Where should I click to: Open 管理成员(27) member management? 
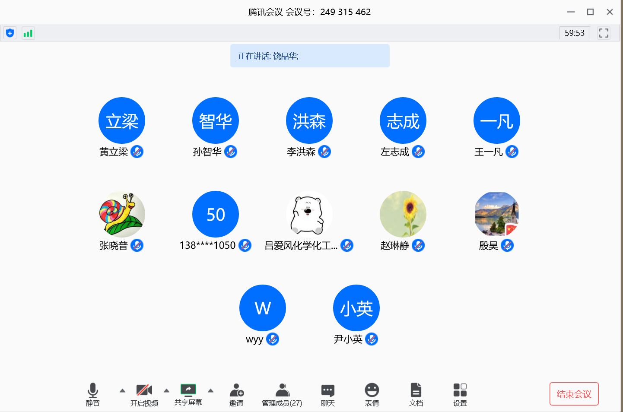[282, 394]
